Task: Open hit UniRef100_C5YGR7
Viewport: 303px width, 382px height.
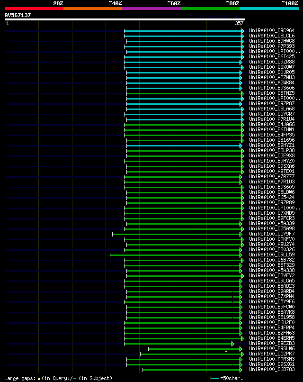Action: pyautogui.click(x=272, y=114)
